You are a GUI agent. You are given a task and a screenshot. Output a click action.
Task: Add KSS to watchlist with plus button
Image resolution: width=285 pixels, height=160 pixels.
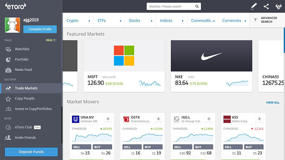coord(259,119)
